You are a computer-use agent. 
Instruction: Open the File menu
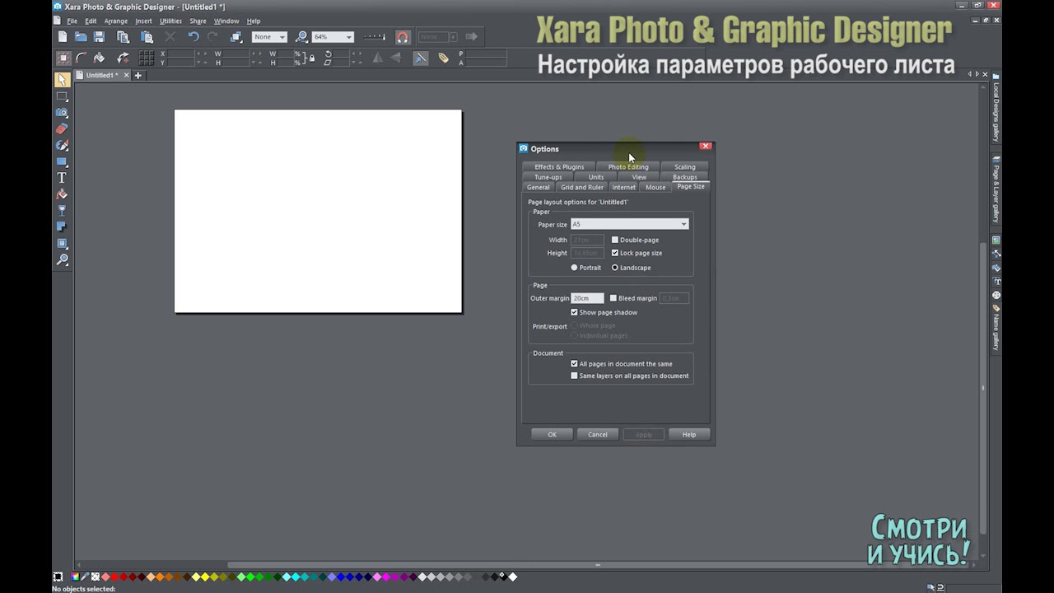[x=72, y=21]
